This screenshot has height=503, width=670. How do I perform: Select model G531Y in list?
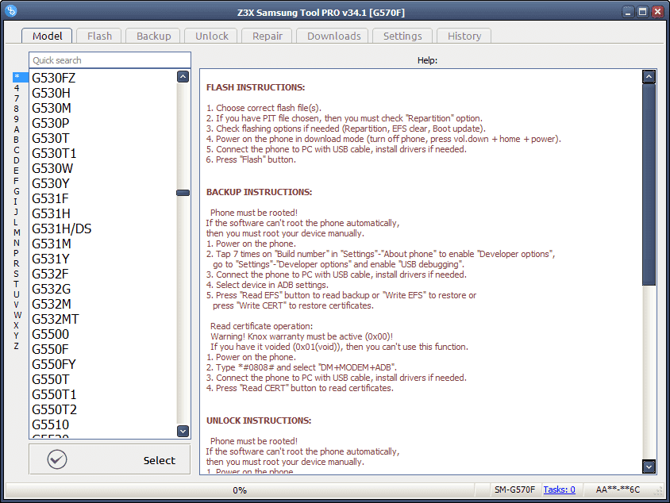51,259
